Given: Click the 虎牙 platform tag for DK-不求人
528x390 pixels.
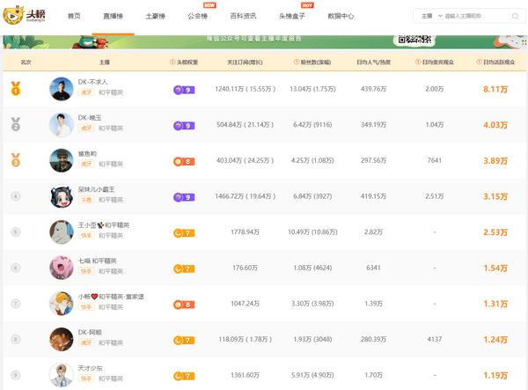Looking at the screenshot, I should tap(86, 92).
